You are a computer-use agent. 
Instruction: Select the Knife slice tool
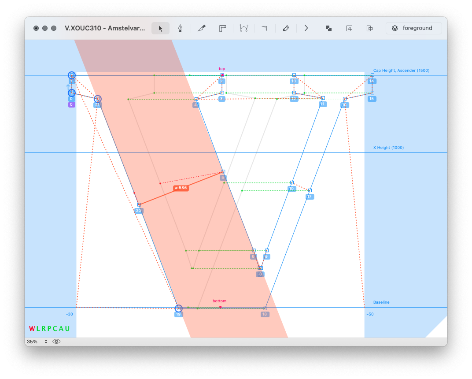(202, 28)
